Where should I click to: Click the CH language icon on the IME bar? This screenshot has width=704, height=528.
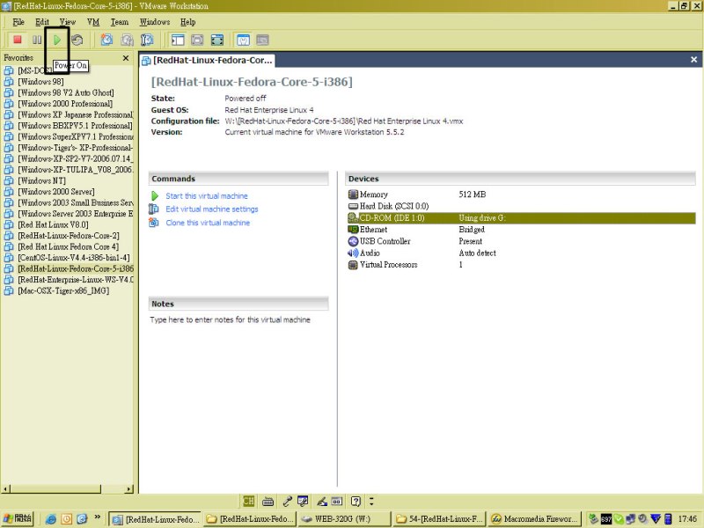pyautogui.click(x=248, y=501)
